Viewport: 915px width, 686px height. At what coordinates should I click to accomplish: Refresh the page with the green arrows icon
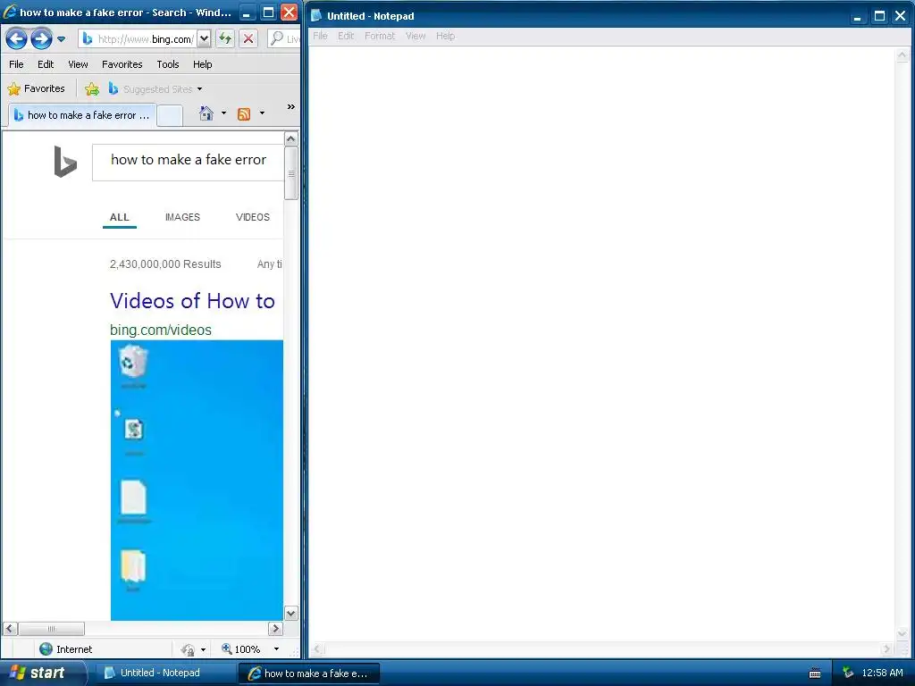tap(225, 39)
